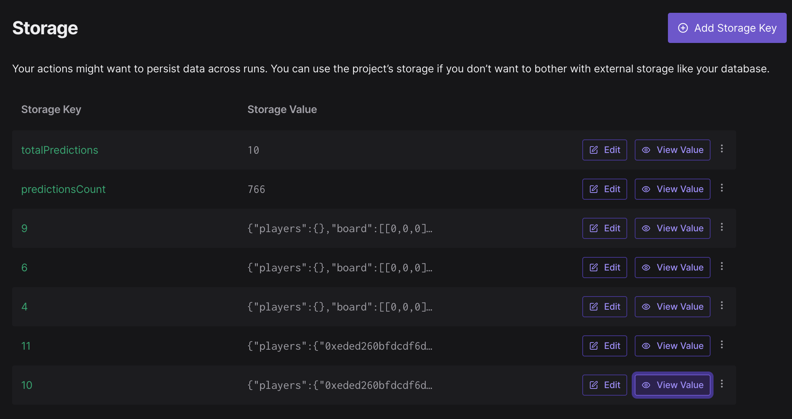Edit the totalPredictions storage key
Image resolution: width=792 pixels, height=419 pixels.
[605, 150]
